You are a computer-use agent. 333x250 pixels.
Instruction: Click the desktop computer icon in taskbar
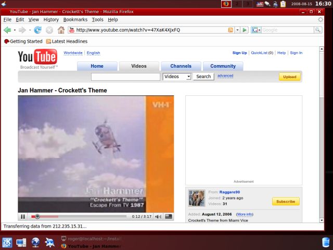click(x=21, y=243)
